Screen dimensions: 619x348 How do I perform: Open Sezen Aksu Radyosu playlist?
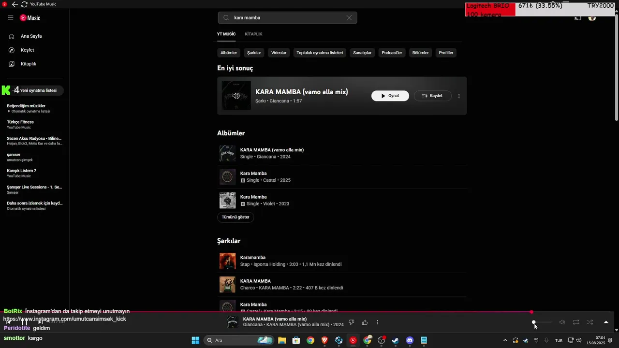point(35,141)
